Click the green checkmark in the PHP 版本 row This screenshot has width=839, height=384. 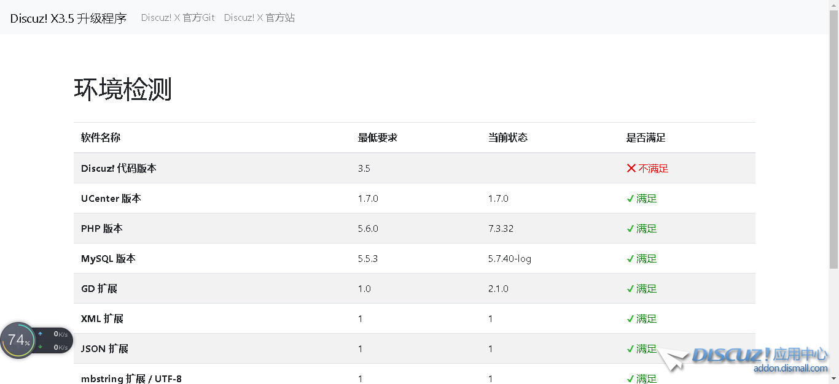tap(630, 229)
